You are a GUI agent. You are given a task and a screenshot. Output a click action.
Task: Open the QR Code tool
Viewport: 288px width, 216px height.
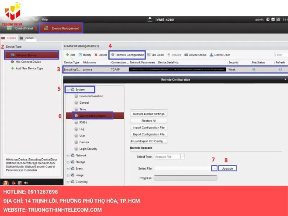coord(149,55)
